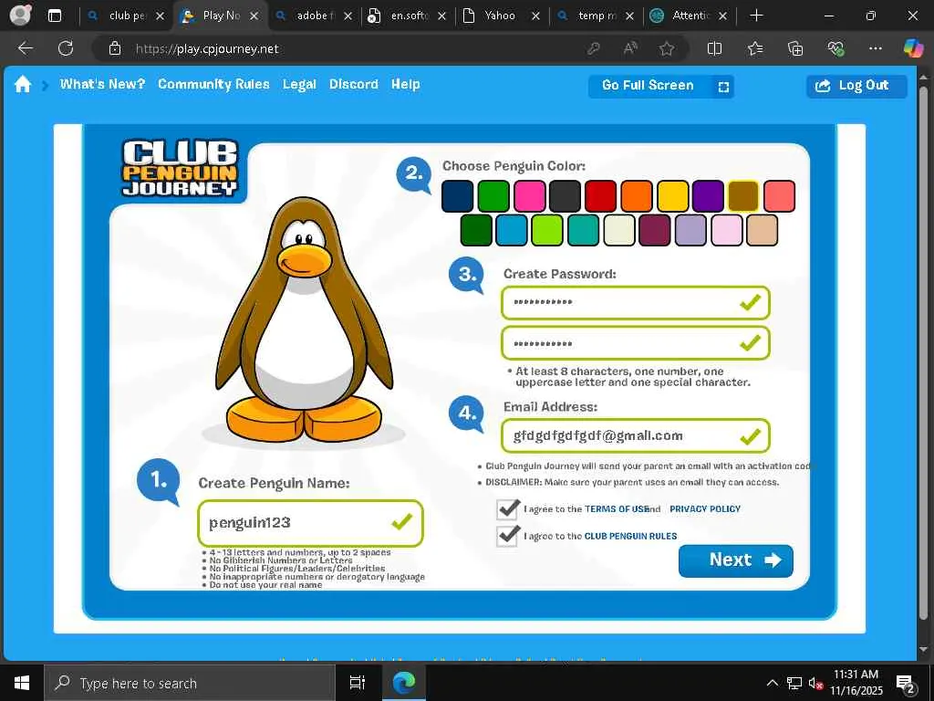Toggle Club Penguin Rules agreement checkbox
This screenshot has height=701, width=934.
tap(507, 535)
